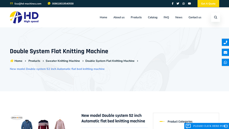This screenshot has height=129, width=229.
Task: Open the YouTube icon in top bar
Action: pos(189,3)
